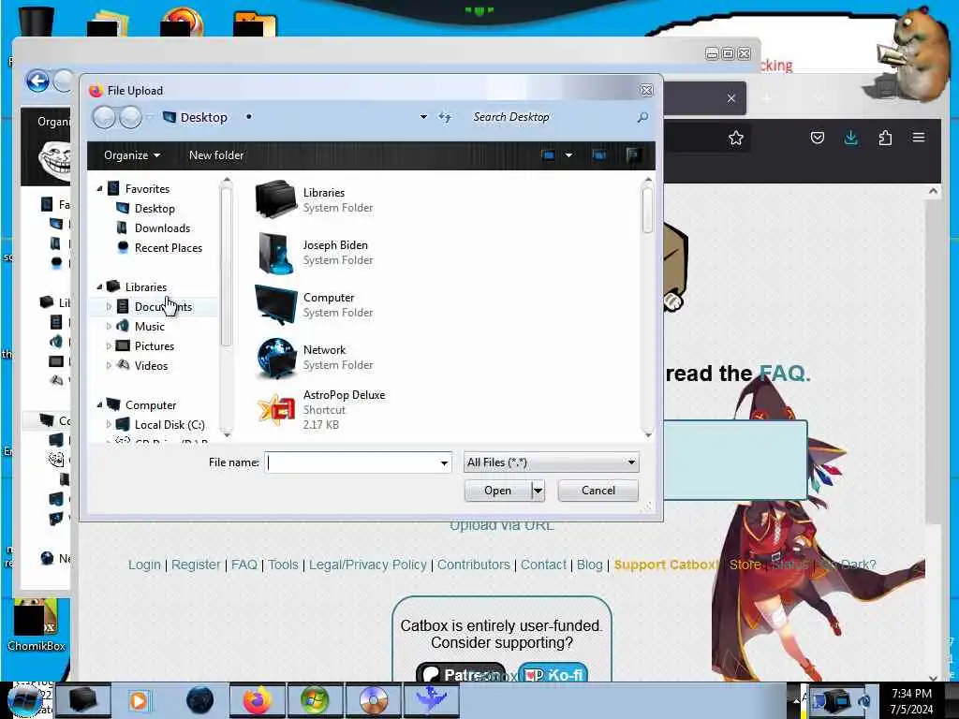Expand the Local Disk (C:) node
959x719 pixels.
pos(109,424)
